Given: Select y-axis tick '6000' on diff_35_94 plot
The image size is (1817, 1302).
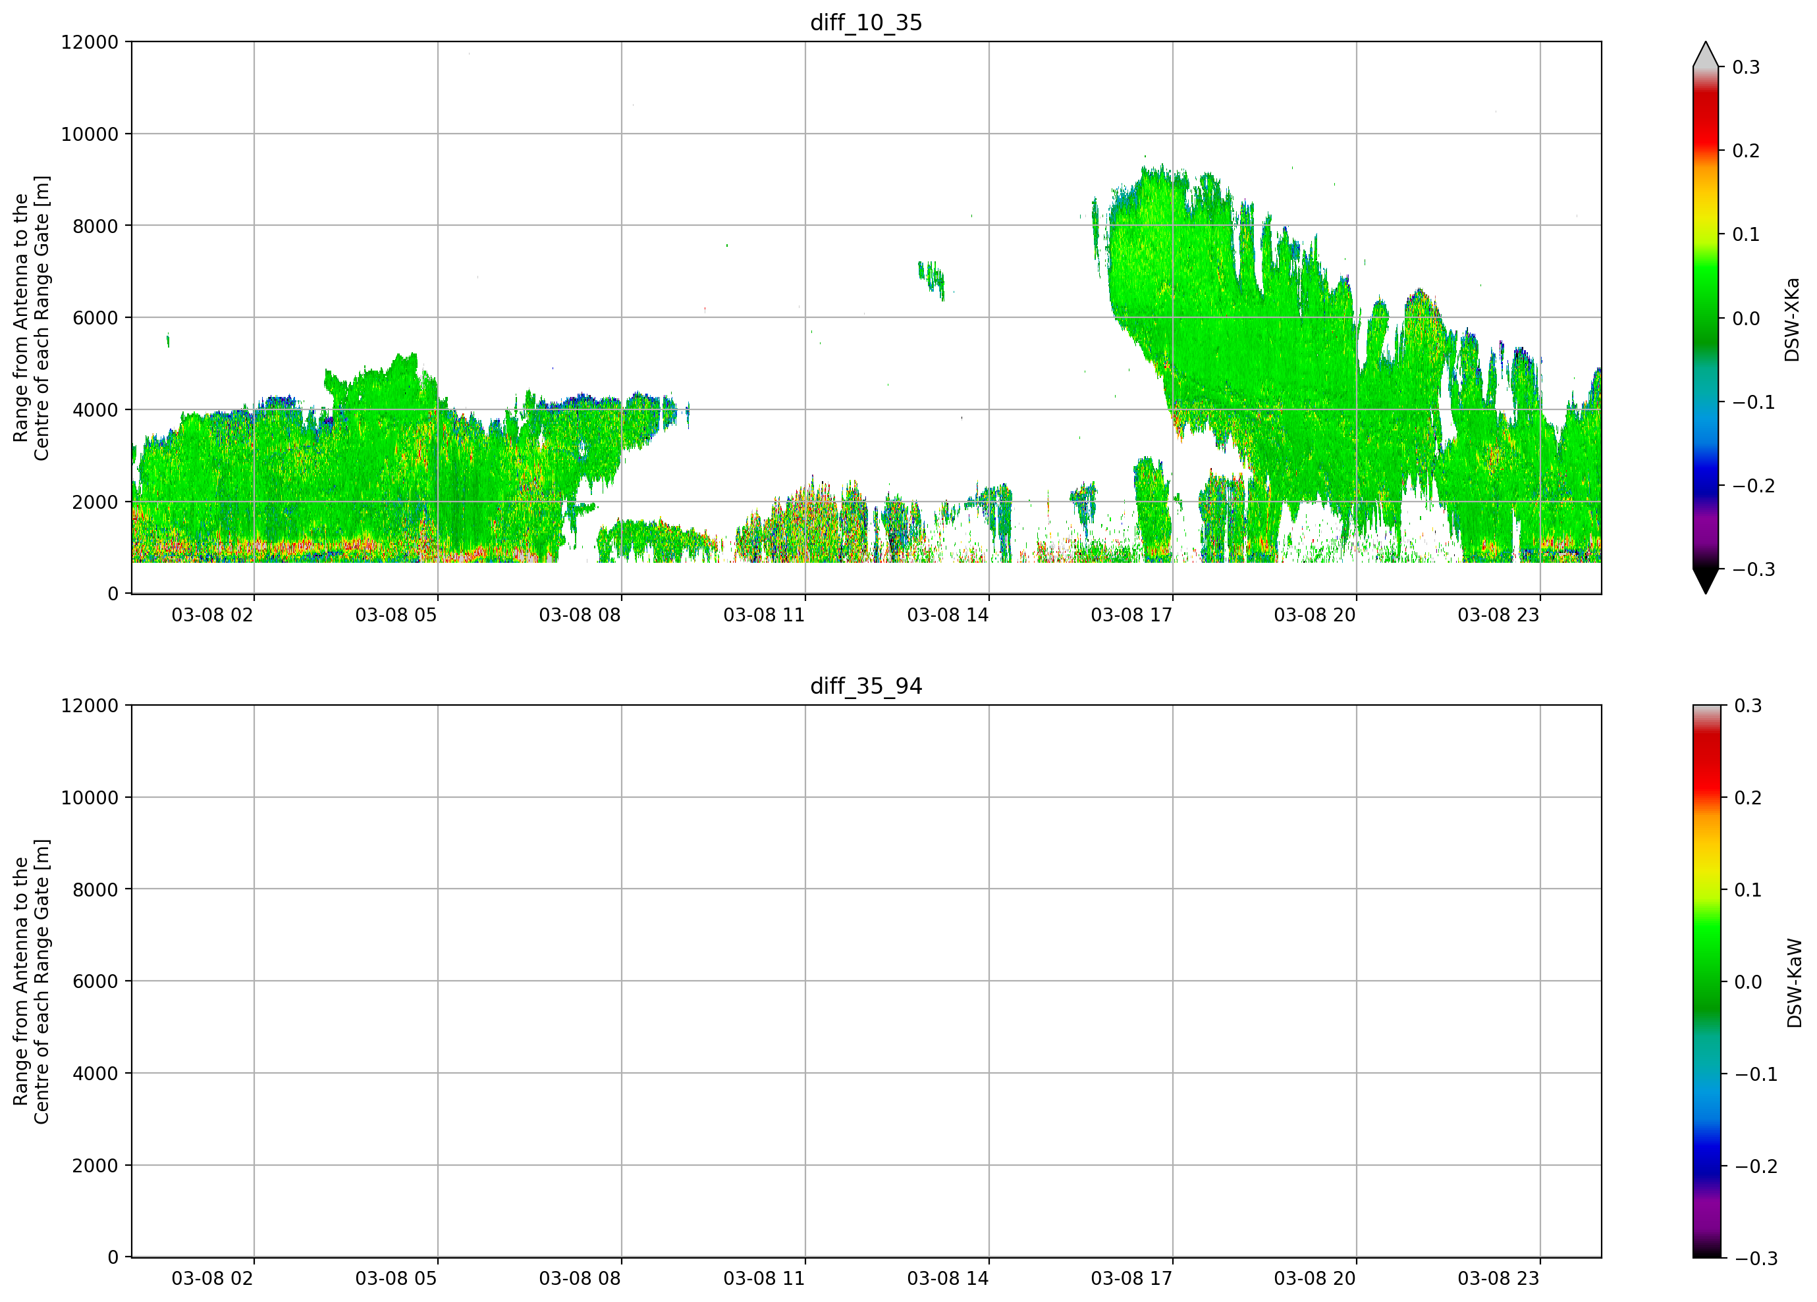Looking at the screenshot, I should [95, 981].
